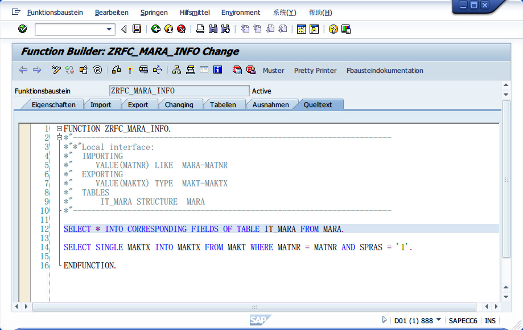Click the spiral Enhance icon
This screenshot has height=330, width=523.
pyautogui.click(x=97, y=70)
